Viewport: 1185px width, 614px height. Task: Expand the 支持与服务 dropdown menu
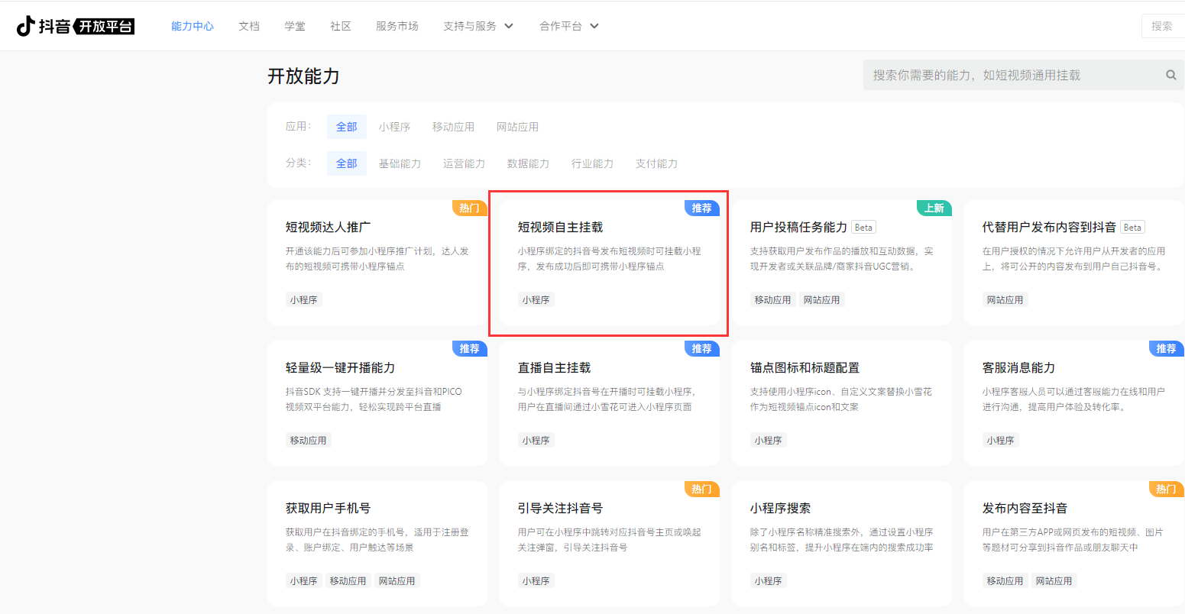coord(478,26)
